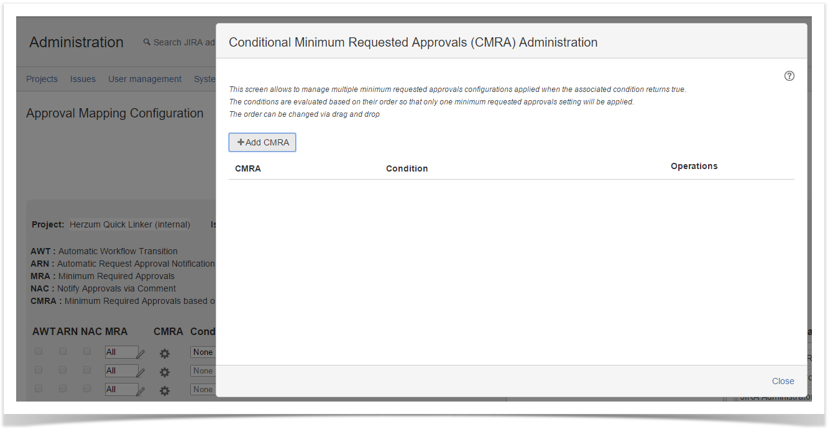Click the third row MRA pencil edit icon
The height and width of the screenshot is (432, 833).
140,391
